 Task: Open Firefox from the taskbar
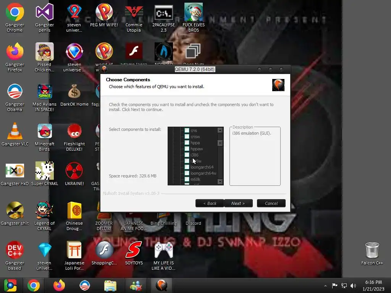pyautogui.click(x=59, y=285)
